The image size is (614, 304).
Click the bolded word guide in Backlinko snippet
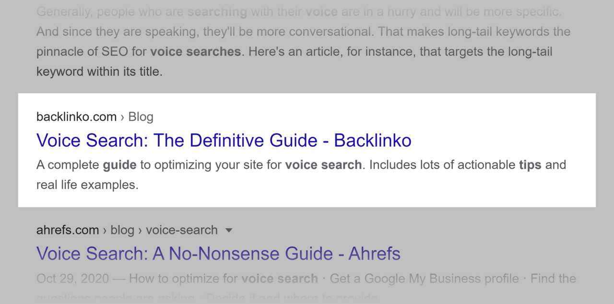pos(119,164)
